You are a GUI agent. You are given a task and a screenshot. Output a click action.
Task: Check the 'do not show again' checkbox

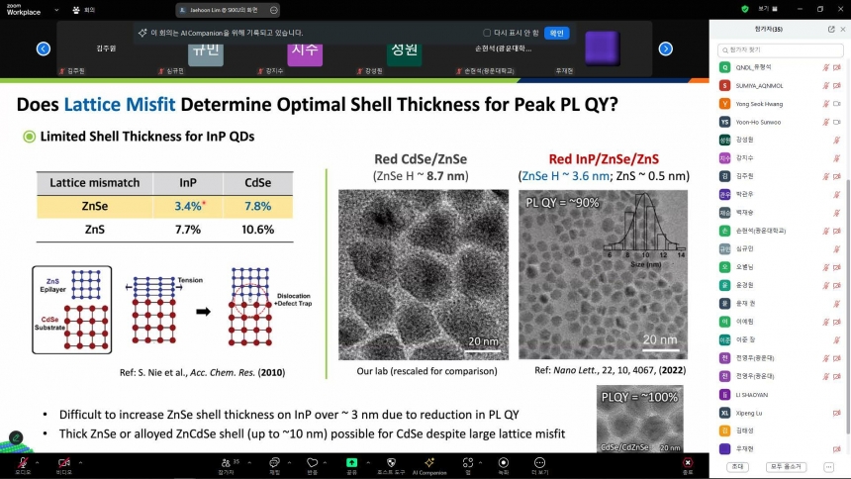pyautogui.click(x=487, y=33)
